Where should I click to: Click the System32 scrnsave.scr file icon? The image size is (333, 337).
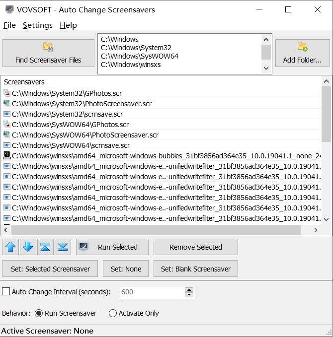coord(6,114)
